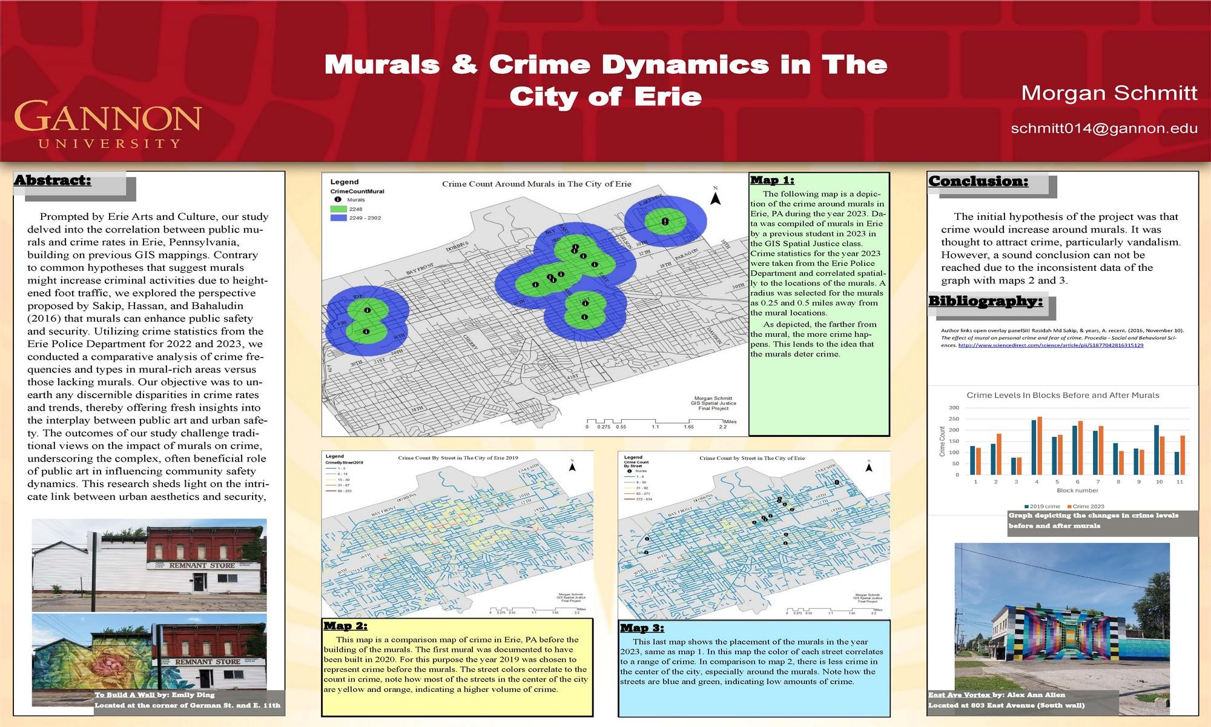Click the Murals marker symbol in Map 1 legend
This screenshot has height=727, width=1211.
(338, 199)
